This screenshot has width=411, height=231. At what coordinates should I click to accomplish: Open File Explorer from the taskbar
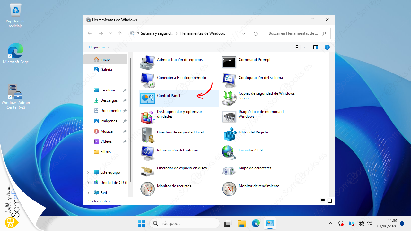[x=241, y=223]
